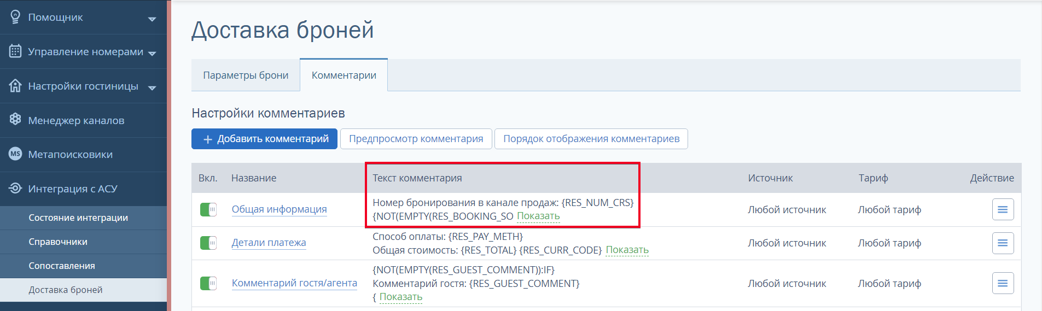Viewport: 1042px width, 311px height.
Task: Open Предпросмотр комментария
Action: click(416, 139)
